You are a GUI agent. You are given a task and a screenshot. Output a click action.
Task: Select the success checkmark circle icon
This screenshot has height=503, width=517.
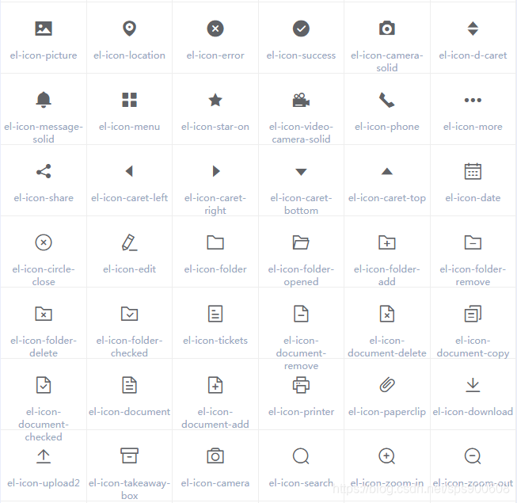301,29
